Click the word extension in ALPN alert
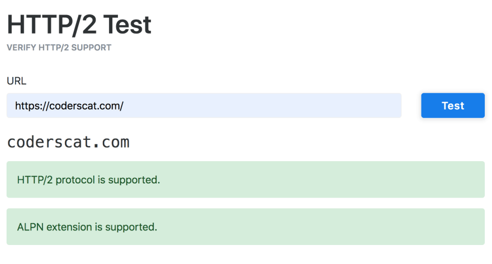 point(69,227)
